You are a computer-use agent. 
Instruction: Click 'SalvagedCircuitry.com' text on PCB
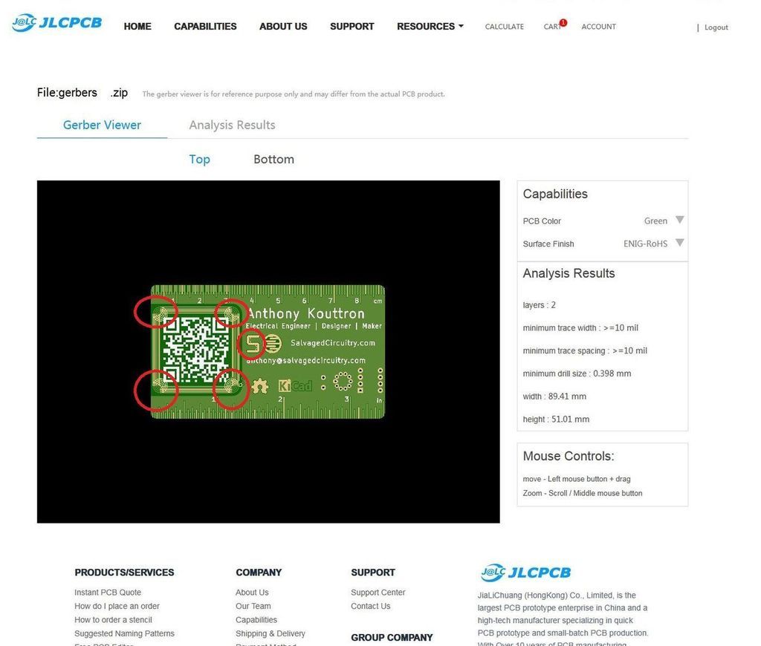point(333,343)
